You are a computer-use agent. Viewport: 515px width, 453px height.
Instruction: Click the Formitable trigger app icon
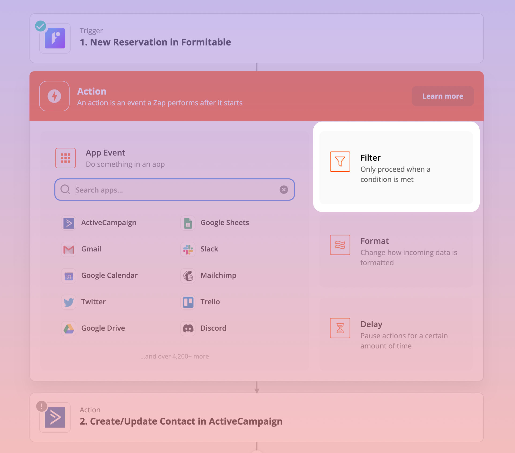coord(55,38)
